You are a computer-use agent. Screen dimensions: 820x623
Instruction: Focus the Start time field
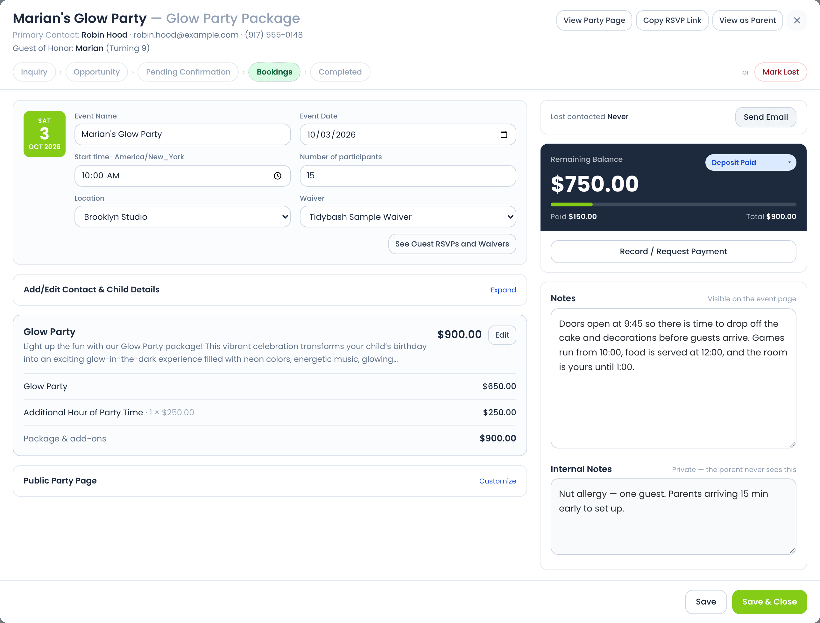(182, 176)
